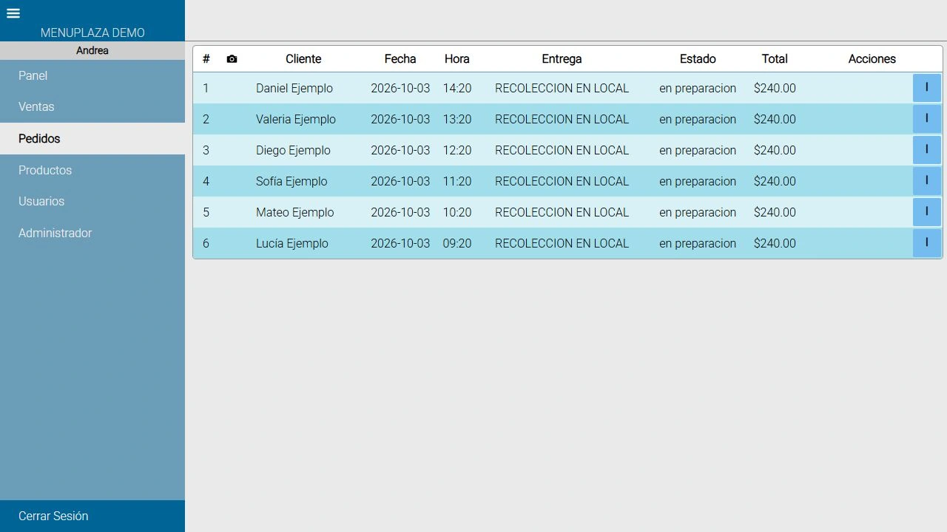Click the 13:20 time cell
Viewport: 947px width, 532px height.
click(457, 119)
